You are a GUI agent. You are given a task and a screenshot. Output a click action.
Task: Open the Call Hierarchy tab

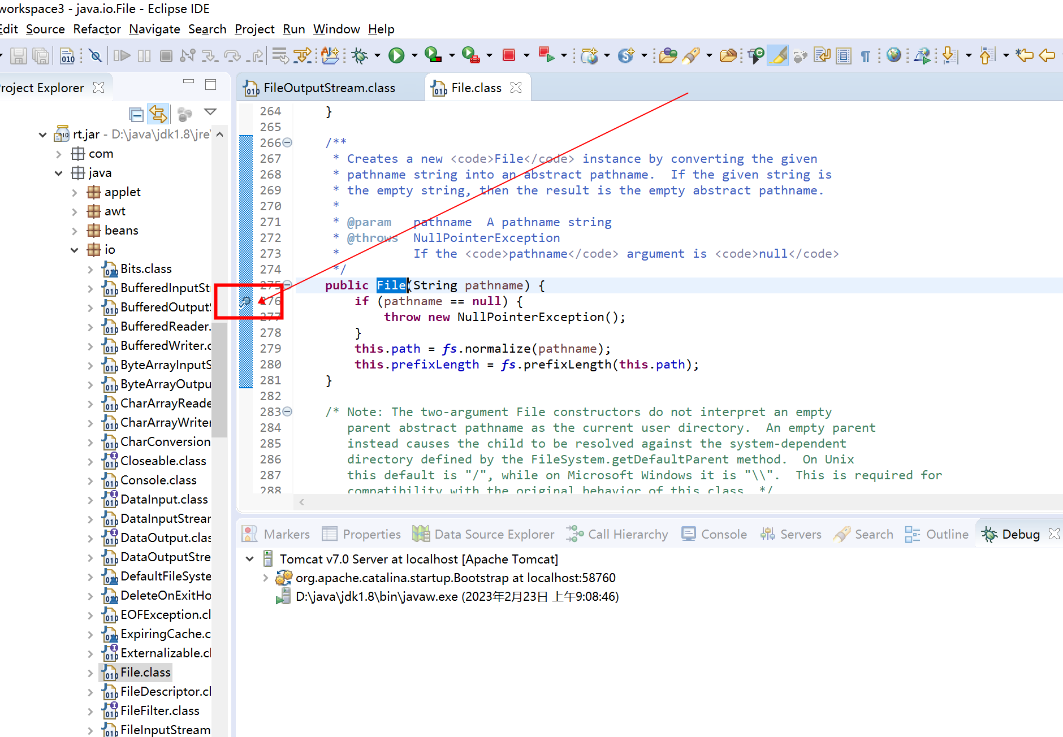[617, 534]
